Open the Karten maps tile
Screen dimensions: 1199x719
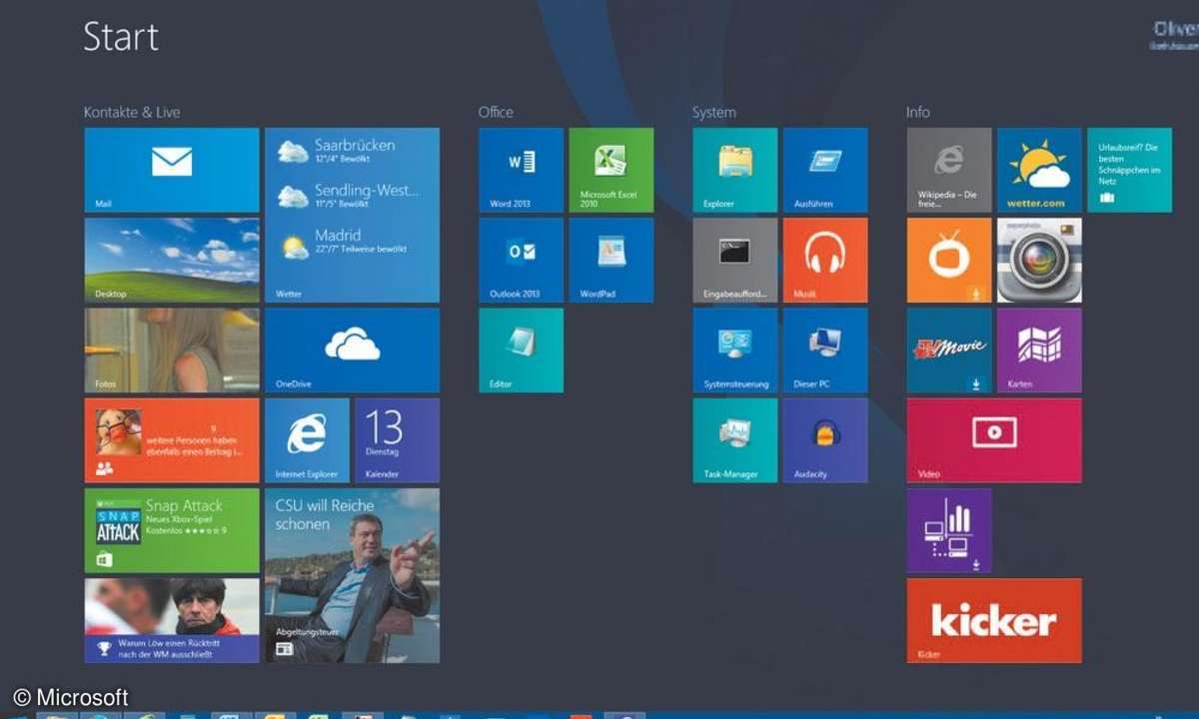pyautogui.click(x=1039, y=350)
